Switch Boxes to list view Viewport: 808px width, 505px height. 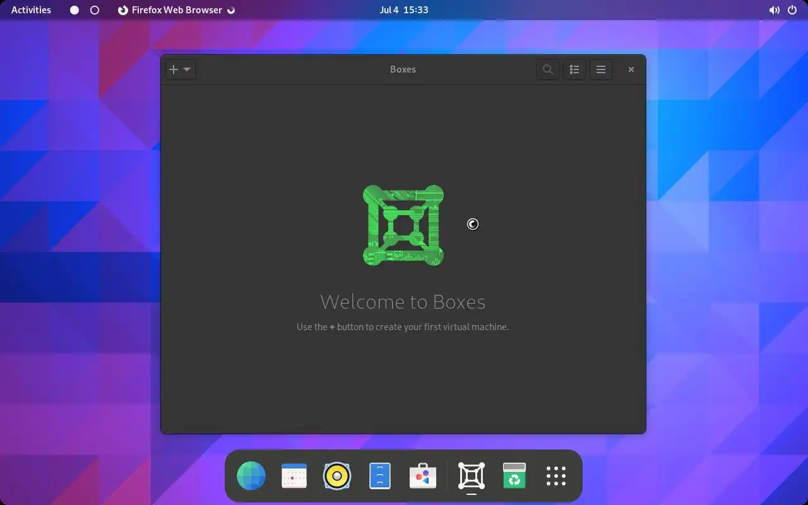pos(574,69)
